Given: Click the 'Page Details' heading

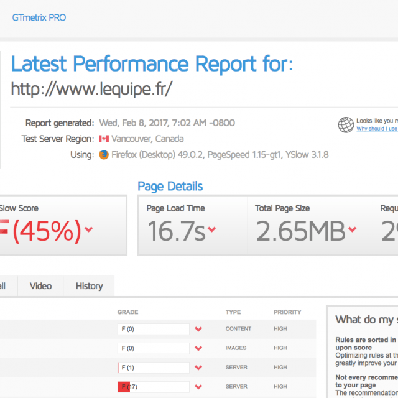Looking at the screenshot, I should [x=170, y=186].
